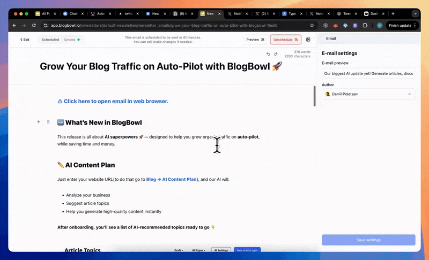Screen dimensions: 429x260
Task: Add a block with the plus icon beside What's New heading
Action: 39,121
